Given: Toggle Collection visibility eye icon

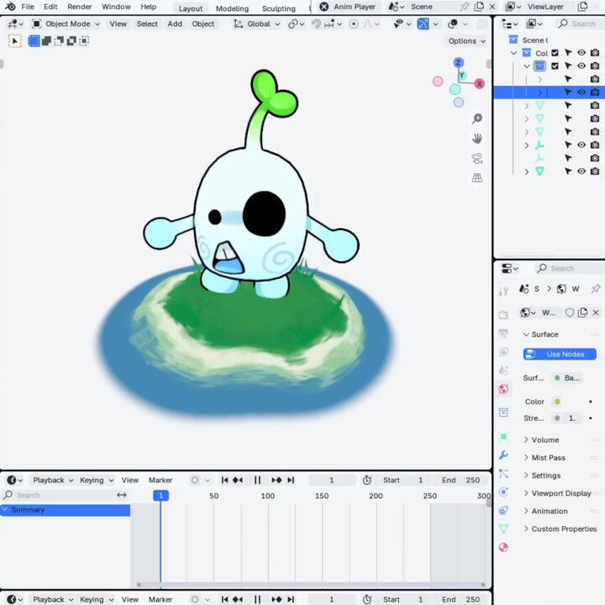Looking at the screenshot, I should pos(581,53).
